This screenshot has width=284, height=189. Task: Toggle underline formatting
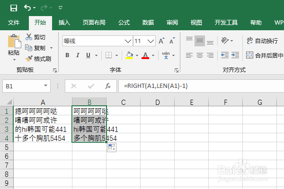(88, 55)
